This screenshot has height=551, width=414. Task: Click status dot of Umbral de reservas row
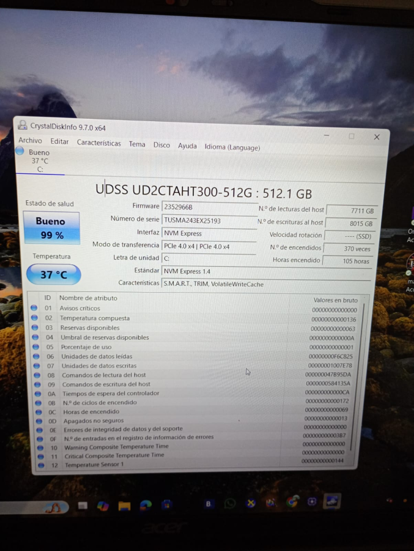click(x=35, y=337)
